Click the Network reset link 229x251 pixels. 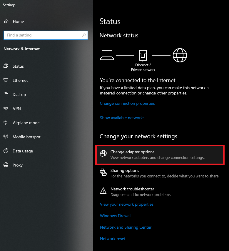tap(113, 239)
